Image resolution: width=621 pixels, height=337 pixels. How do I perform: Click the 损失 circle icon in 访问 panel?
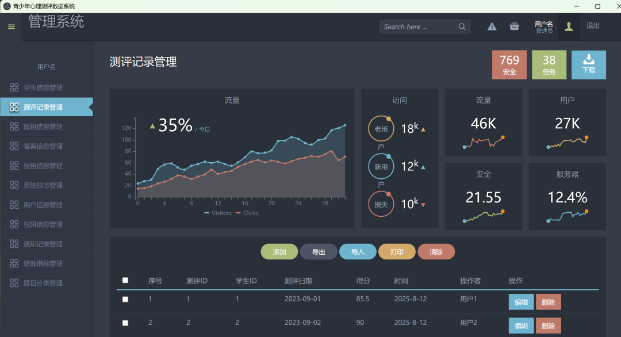point(381,204)
